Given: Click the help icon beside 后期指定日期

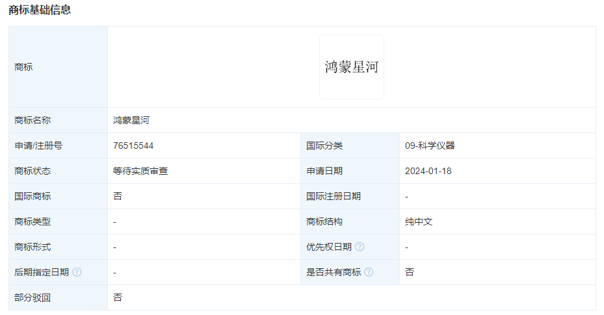Looking at the screenshot, I should coord(77,272).
